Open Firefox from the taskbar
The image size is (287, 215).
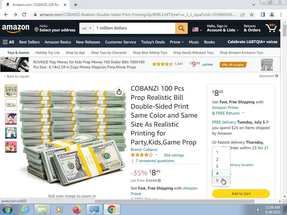(x=77, y=209)
